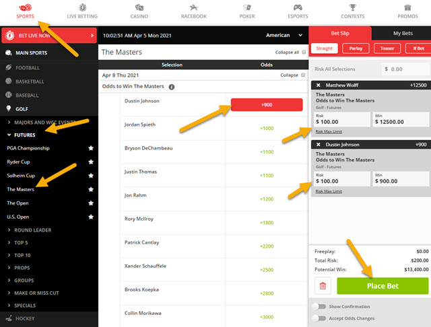Viewport: 431px width, 327px height.
Task: Click Jordan Spieth +1000 odds
Action: pyautogui.click(x=266, y=128)
